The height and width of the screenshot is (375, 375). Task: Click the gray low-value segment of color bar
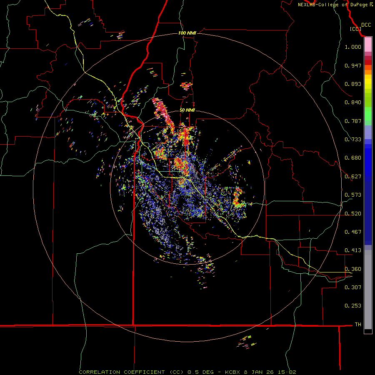pyautogui.click(x=368, y=290)
